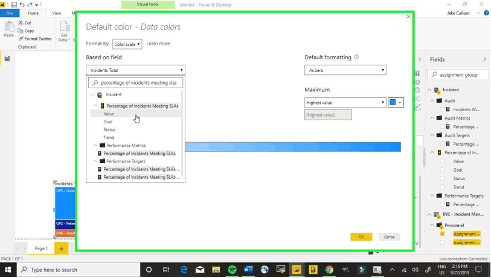Check the Incidents Wi... field checkbox

[x=442, y=109]
